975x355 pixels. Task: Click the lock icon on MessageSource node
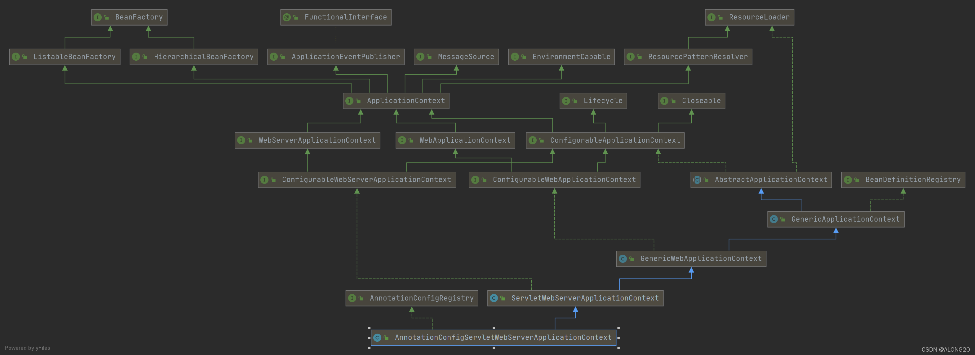tap(429, 57)
